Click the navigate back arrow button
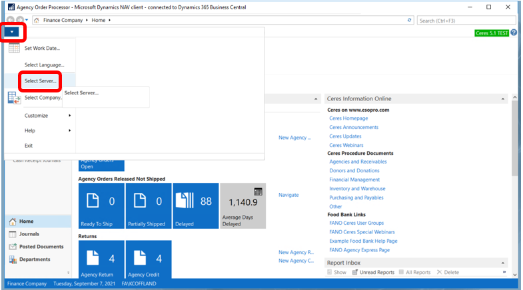 [10, 21]
